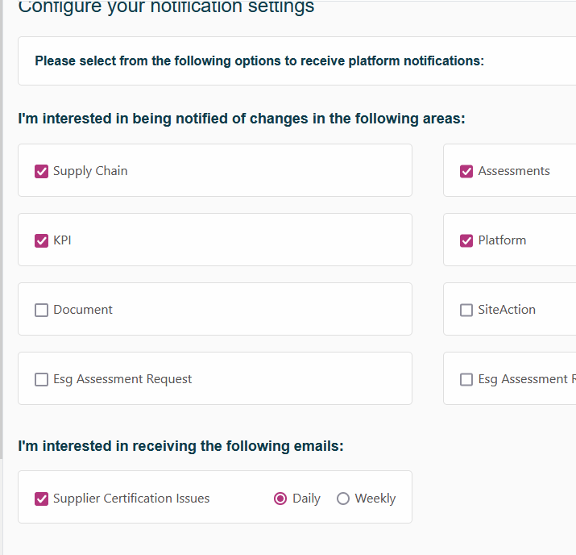This screenshot has height=555, width=576.
Task: Click the 'Supply Chain' label text
Action: [90, 171]
